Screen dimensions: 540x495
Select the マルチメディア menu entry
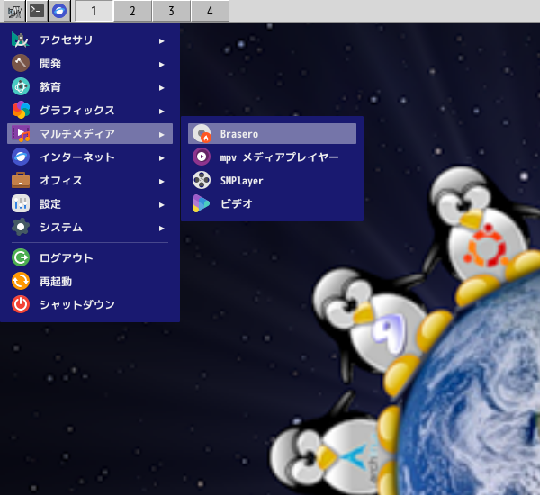(x=90, y=134)
